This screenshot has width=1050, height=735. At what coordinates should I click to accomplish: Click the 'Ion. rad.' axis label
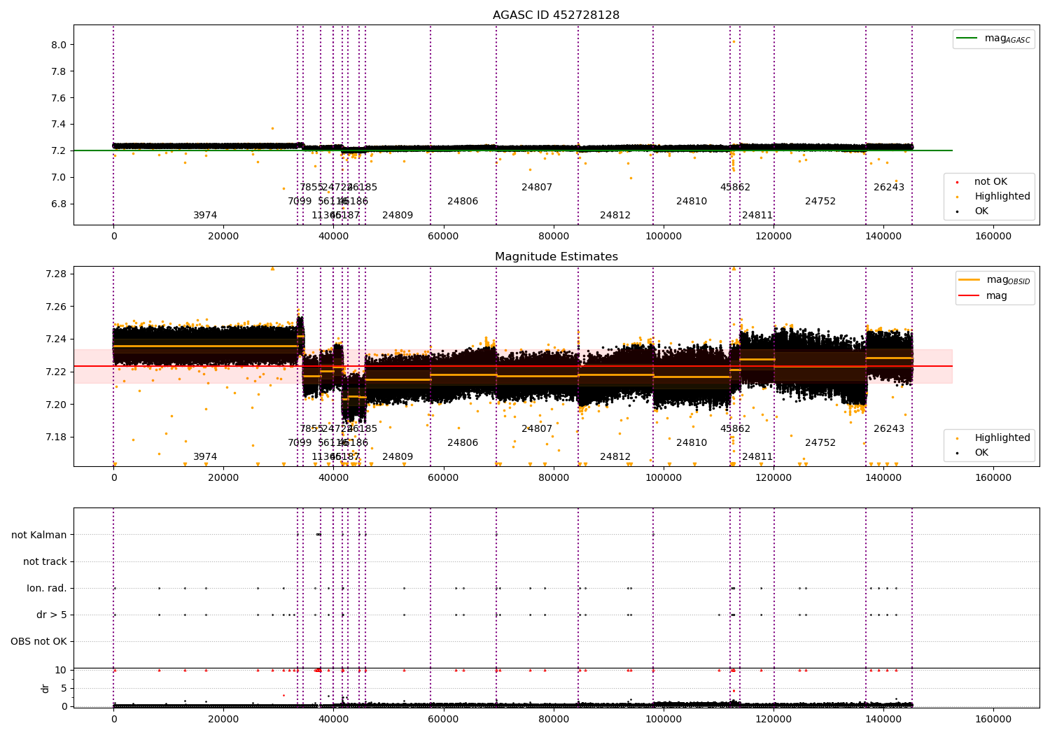[47, 589]
